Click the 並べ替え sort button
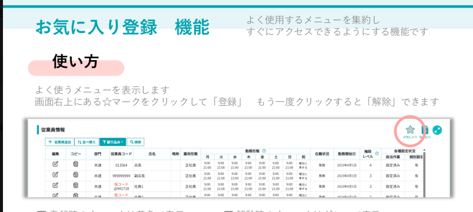The width and height of the screenshot is (473, 212). pos(87,142)
